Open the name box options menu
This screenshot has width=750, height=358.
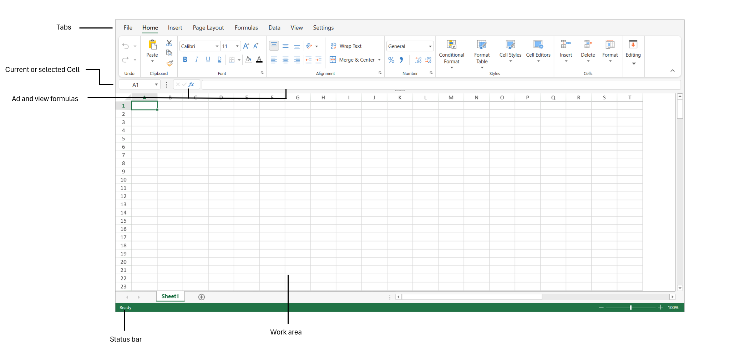click(x=166, y=85)
